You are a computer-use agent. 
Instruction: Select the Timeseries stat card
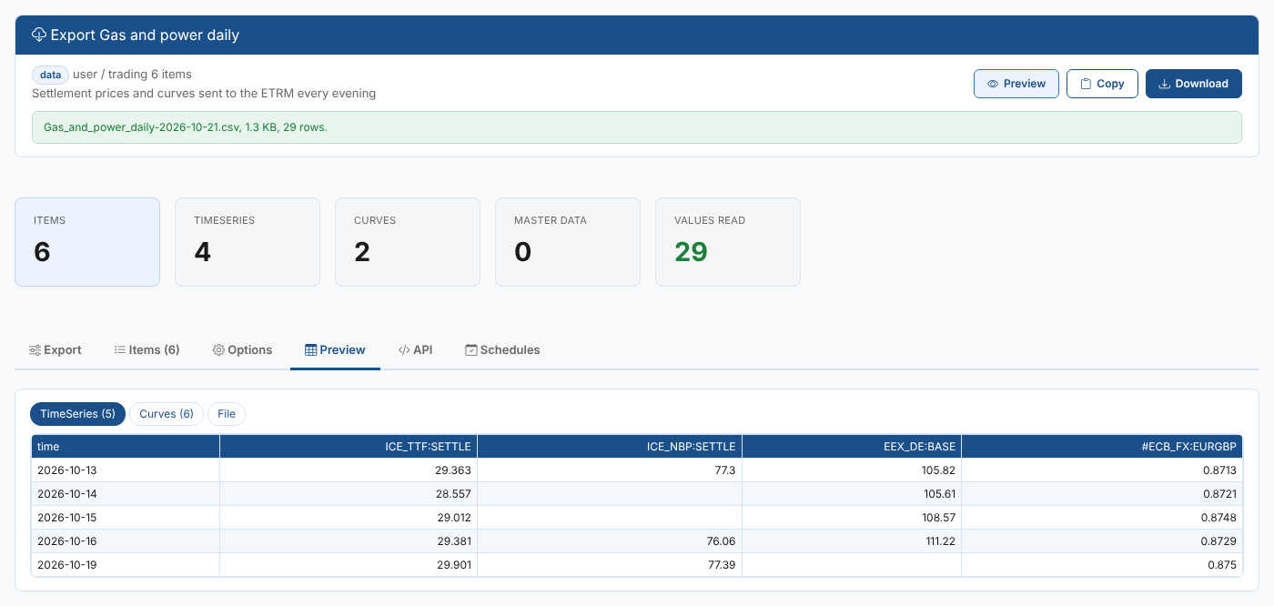[x=248, y=242]
